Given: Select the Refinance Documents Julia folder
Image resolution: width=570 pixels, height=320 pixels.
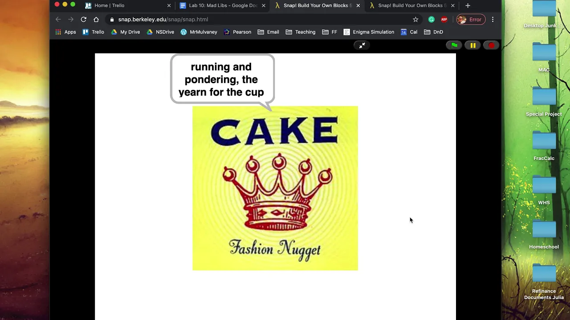Looking at the screenshot, I should coord(544,282).
